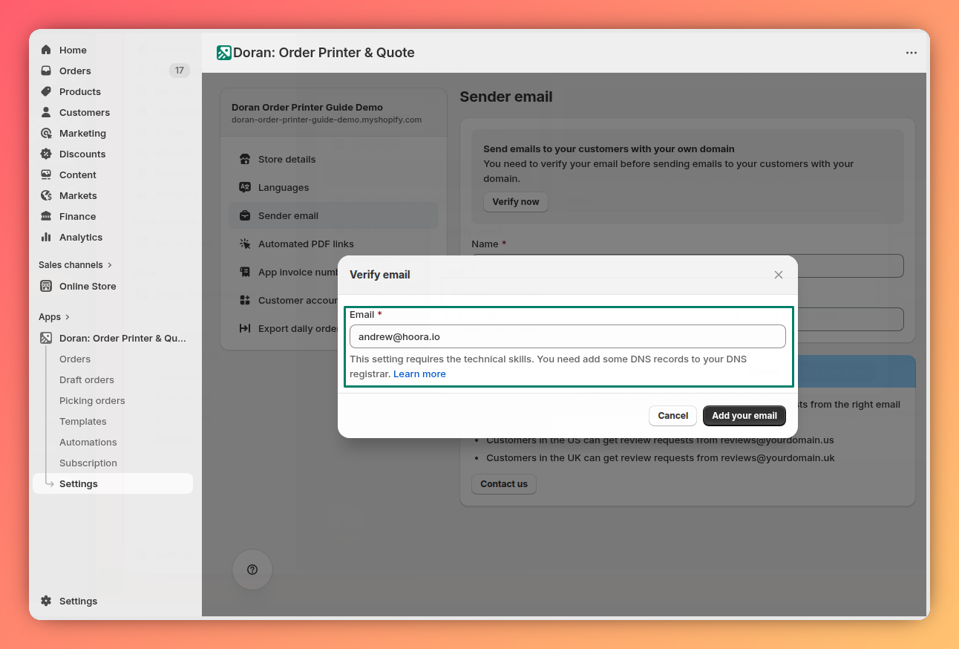959x649 pixels.
Task: Open the help question mark icon
Action: point(252,570)
